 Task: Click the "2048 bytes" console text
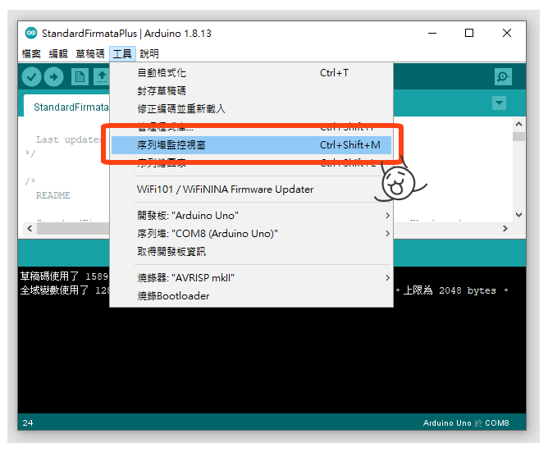[468, 290]
